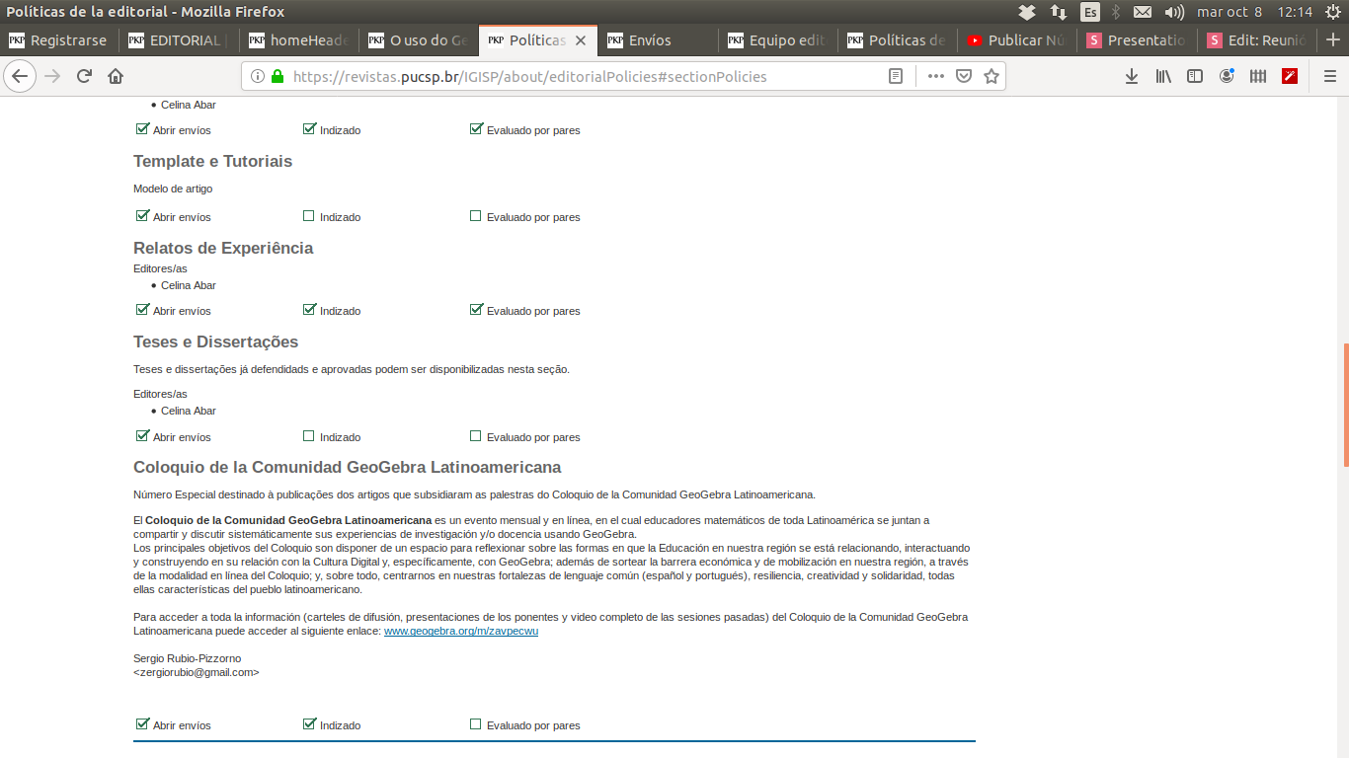1349x758 pixels.
Task: Switch to the Presentatio tab
Action: point(1138,40)
